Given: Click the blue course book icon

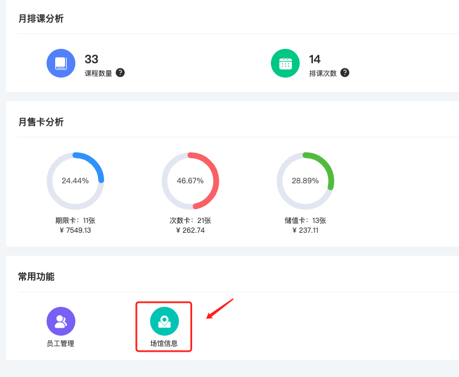Looking at the screenshot, I should click(x=61, y=63).
